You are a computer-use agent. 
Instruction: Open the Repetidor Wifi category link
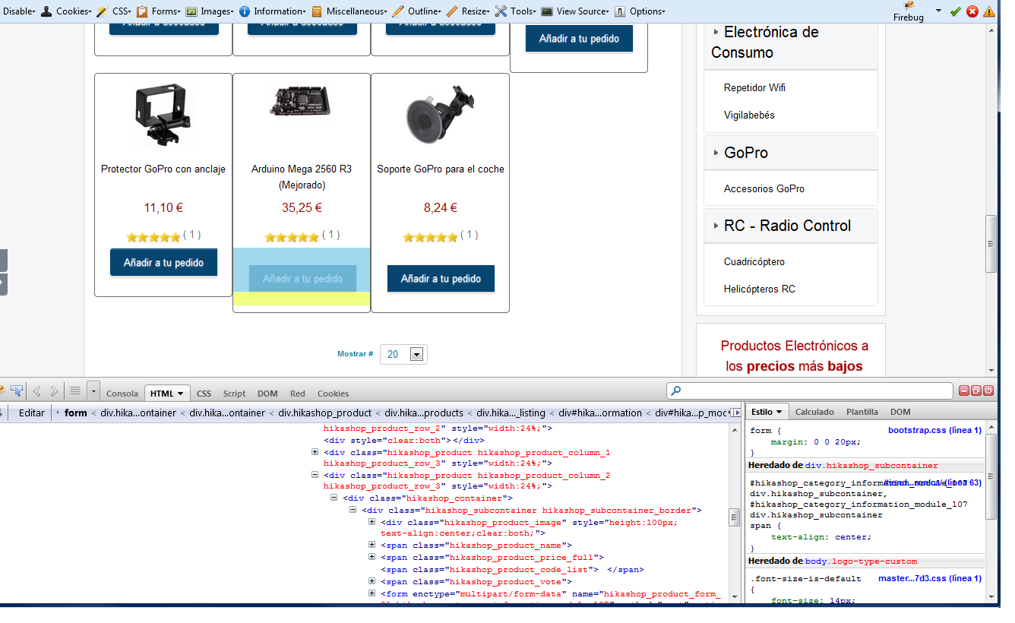[x=754, y=87]
